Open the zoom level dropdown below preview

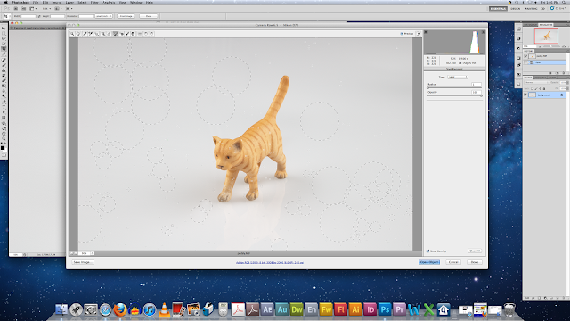coord(85,253)
